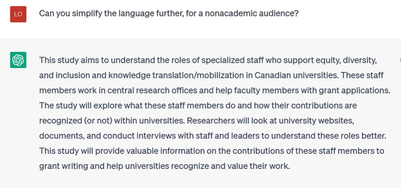Viewport: 401px width, 188px height.
Task: Click the green ChatGPT logo icon
Action: click(18, 60)
